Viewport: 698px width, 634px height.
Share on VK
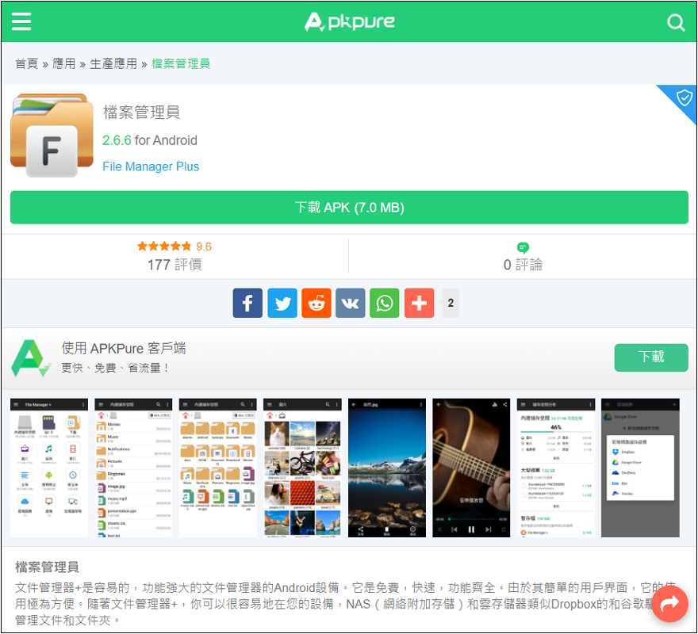[x=350, y=303]
